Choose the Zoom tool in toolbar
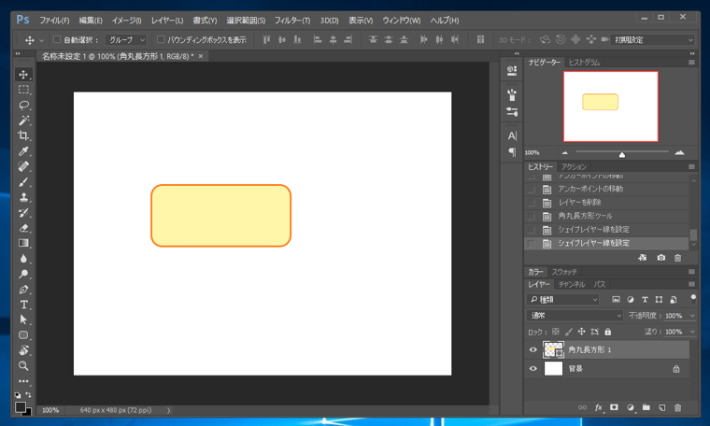This screenshot has height=426, width=710. coord(23,365)
